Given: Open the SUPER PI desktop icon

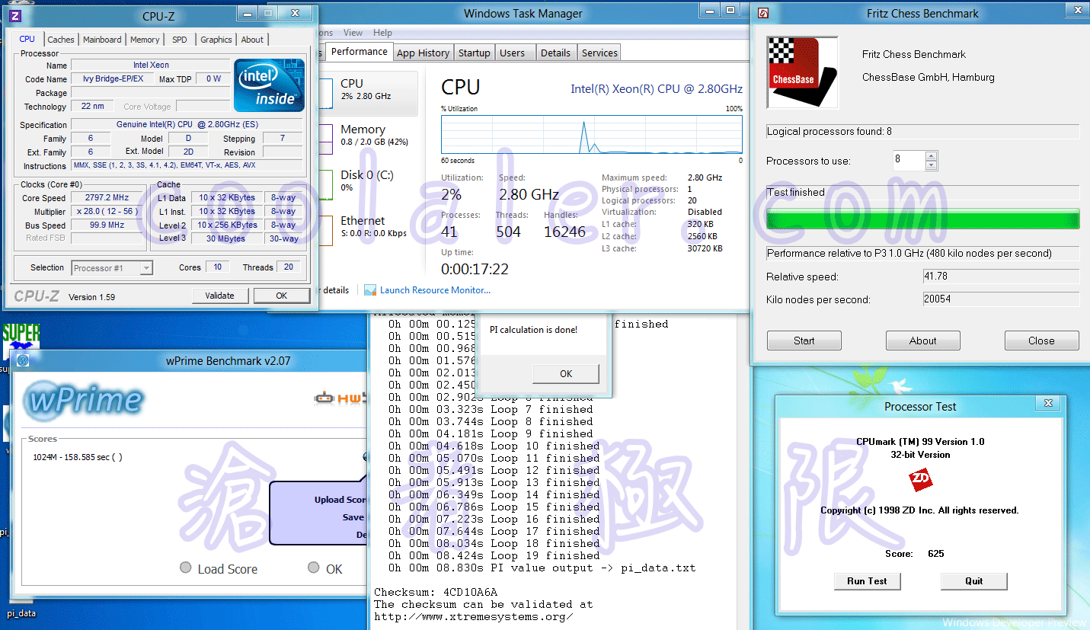Looking at the screenshot, I should click(21, 340).
